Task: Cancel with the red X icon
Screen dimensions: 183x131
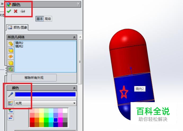Action: coord(16,11)
